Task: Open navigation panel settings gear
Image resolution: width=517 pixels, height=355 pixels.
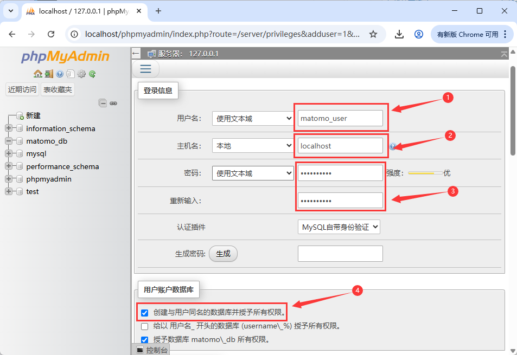Action: (81, 74)
